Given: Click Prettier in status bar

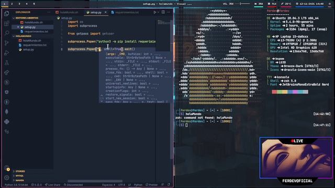Looking at the screenshot, I should coord(152,185).
